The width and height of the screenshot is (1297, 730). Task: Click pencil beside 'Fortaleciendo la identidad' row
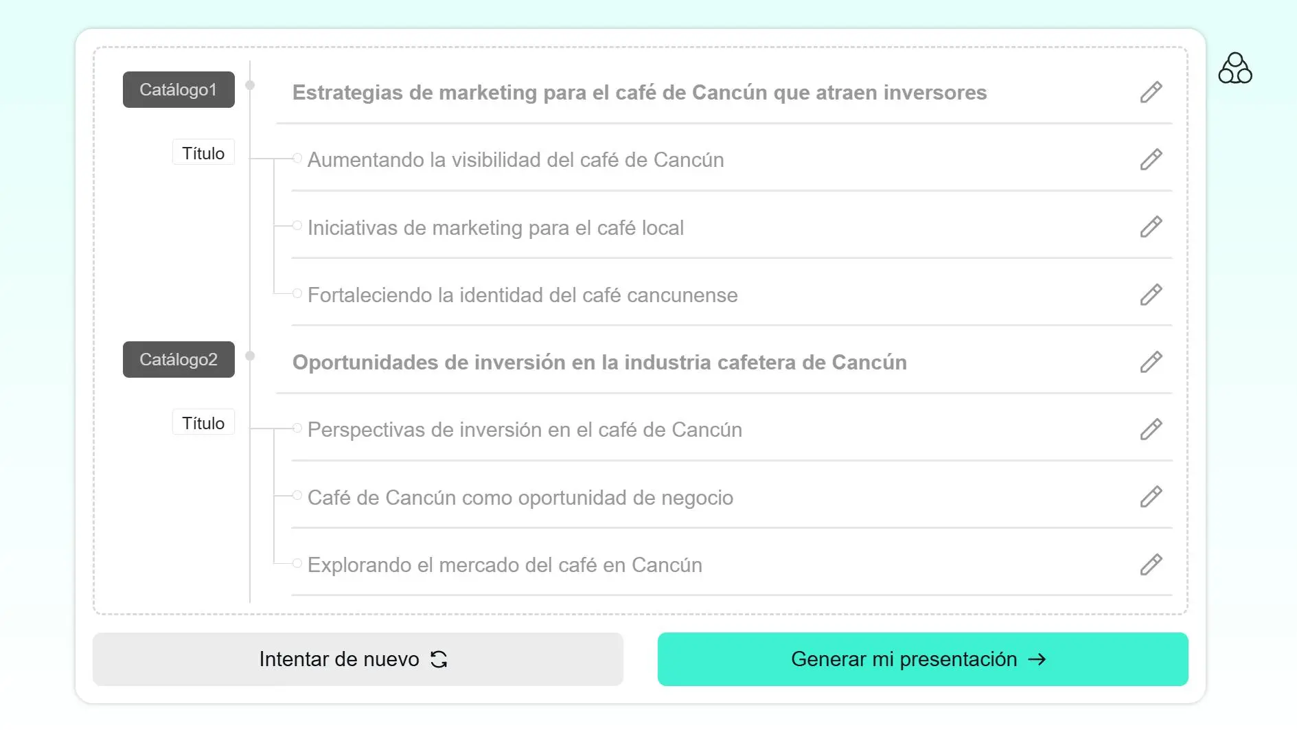1151,295
